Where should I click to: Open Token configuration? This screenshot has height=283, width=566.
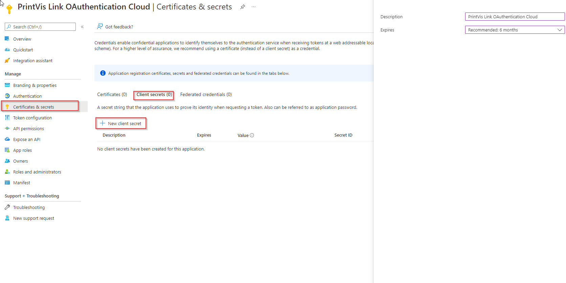pyautogui.click(x=32, y=118)
